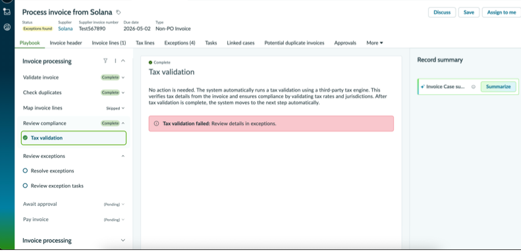
Task: Switch to the Linked cases tab
Action: point(240,43)
